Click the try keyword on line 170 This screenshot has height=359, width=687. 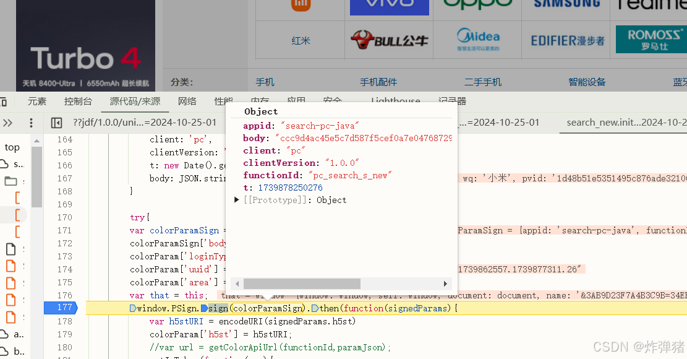coord(137,217)
